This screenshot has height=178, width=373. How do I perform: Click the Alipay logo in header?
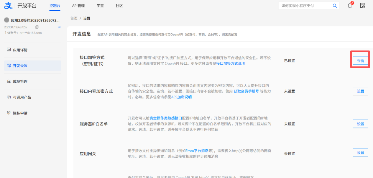[x=8, y=6]
